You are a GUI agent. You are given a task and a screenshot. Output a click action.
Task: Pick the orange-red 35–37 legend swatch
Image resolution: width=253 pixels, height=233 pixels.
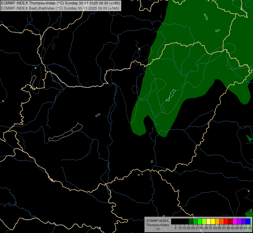222,222
